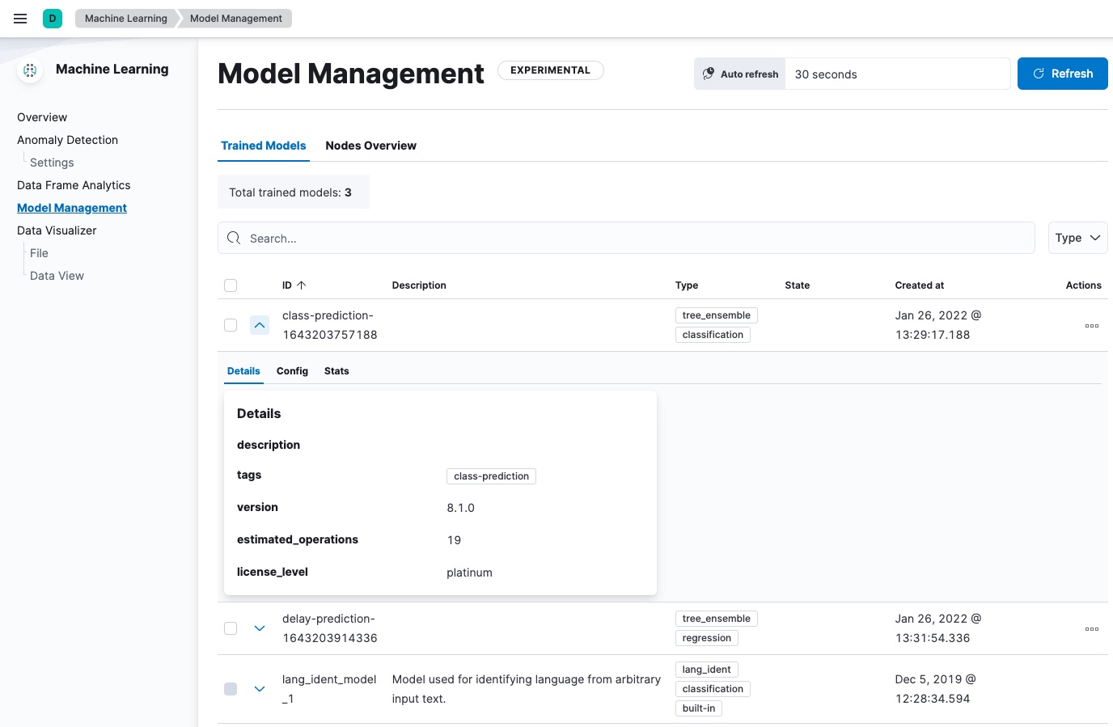Open actions menu for delay-prediction model
This screenshot has height=727, width=1113.
[1091, 629]
